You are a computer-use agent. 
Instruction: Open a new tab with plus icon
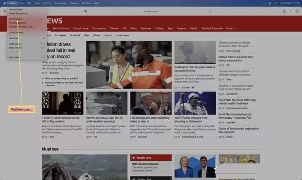291,11
